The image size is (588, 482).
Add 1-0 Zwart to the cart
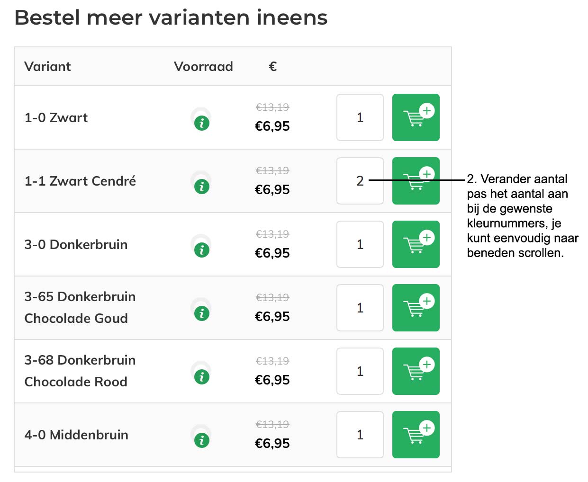click(x=416, y=117)
